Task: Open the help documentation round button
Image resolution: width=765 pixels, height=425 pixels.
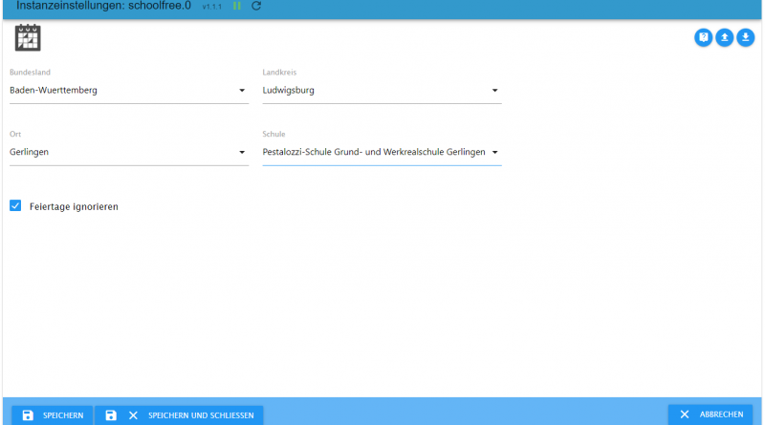Action: [704, 38]
